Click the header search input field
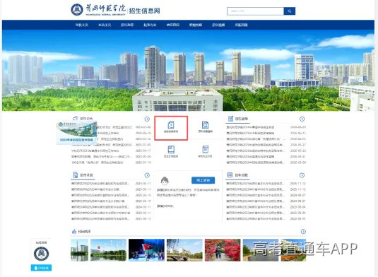This screenshot has height=277, width=378. click(x=255, y=11)
